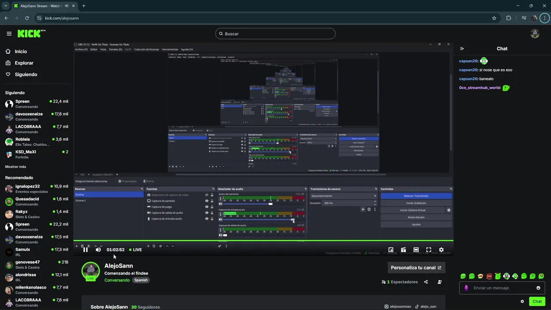Image resolution: width=551 pixels, height=310 pixels.
Task: Switch player to theater mode
Action: pos(416,250)
